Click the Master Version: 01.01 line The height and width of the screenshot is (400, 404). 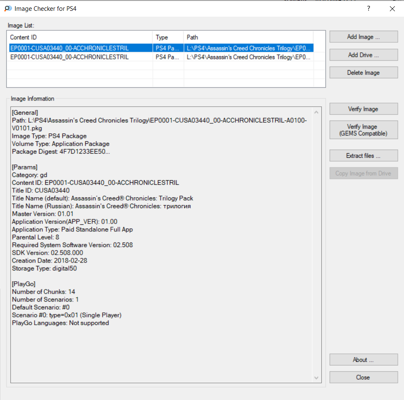(43, 214)
